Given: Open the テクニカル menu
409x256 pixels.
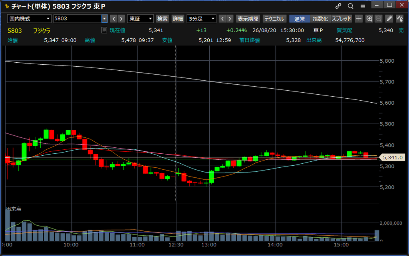Looking at the screenshot, I should point(274,19).
